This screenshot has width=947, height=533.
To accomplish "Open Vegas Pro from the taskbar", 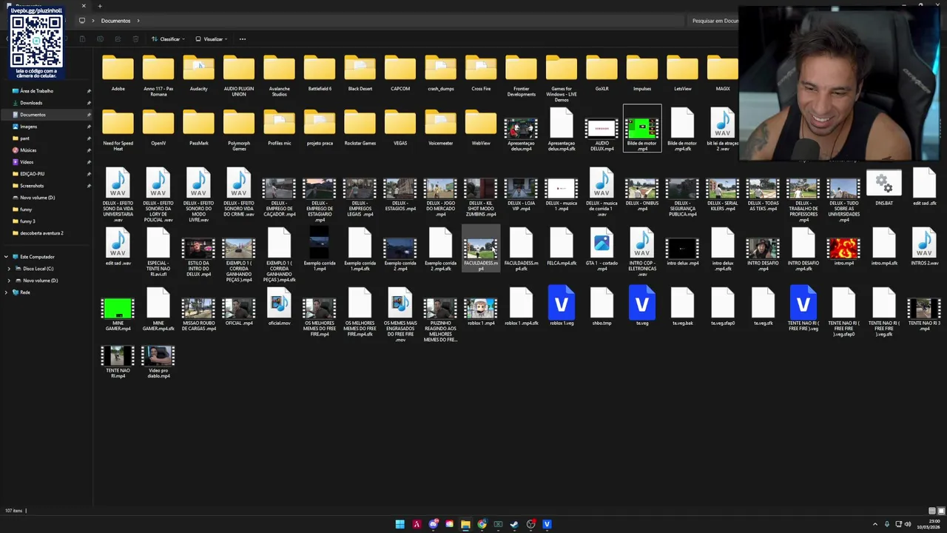I will pos(547,524).
